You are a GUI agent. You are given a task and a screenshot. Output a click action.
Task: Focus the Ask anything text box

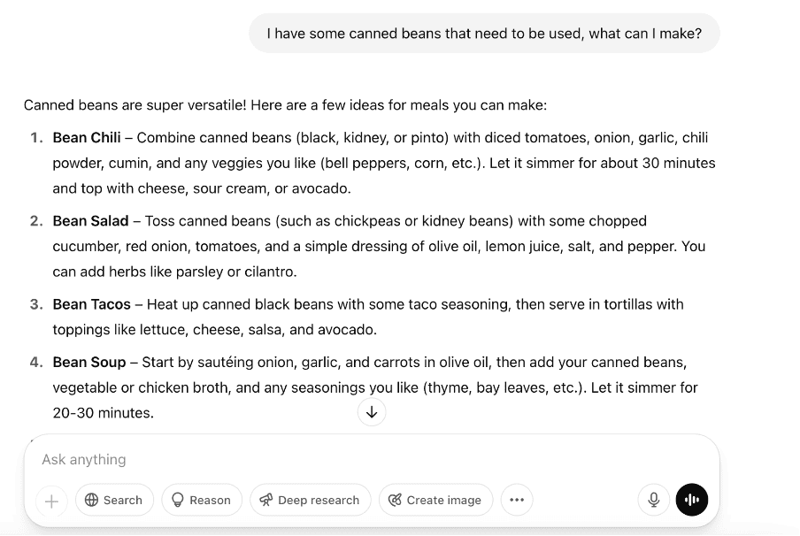click(x=372, y=460)
